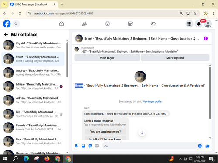218x163 pixels.
Task: Click the View buyer button
Action: click(107, 58)
